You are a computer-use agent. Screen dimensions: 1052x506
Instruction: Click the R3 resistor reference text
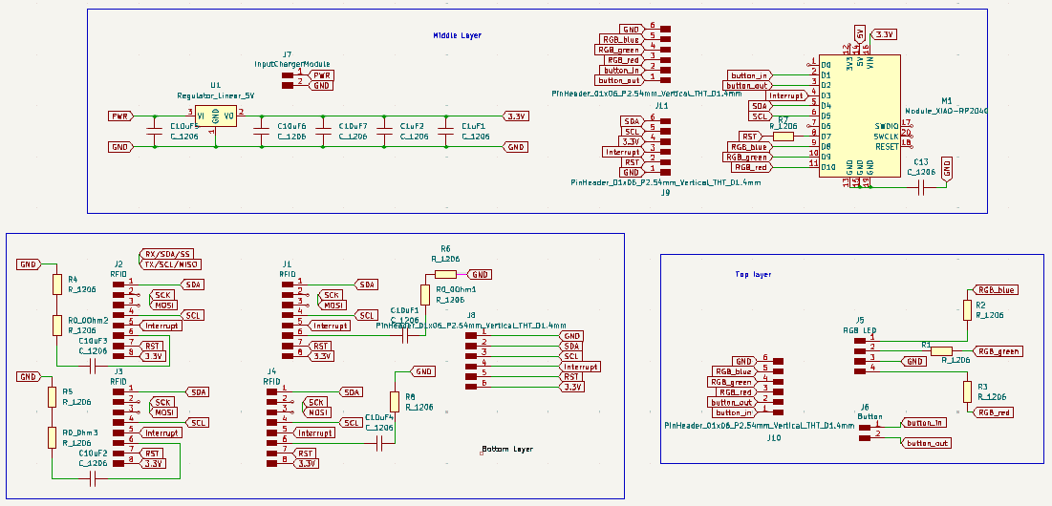[x=981, y=387]
